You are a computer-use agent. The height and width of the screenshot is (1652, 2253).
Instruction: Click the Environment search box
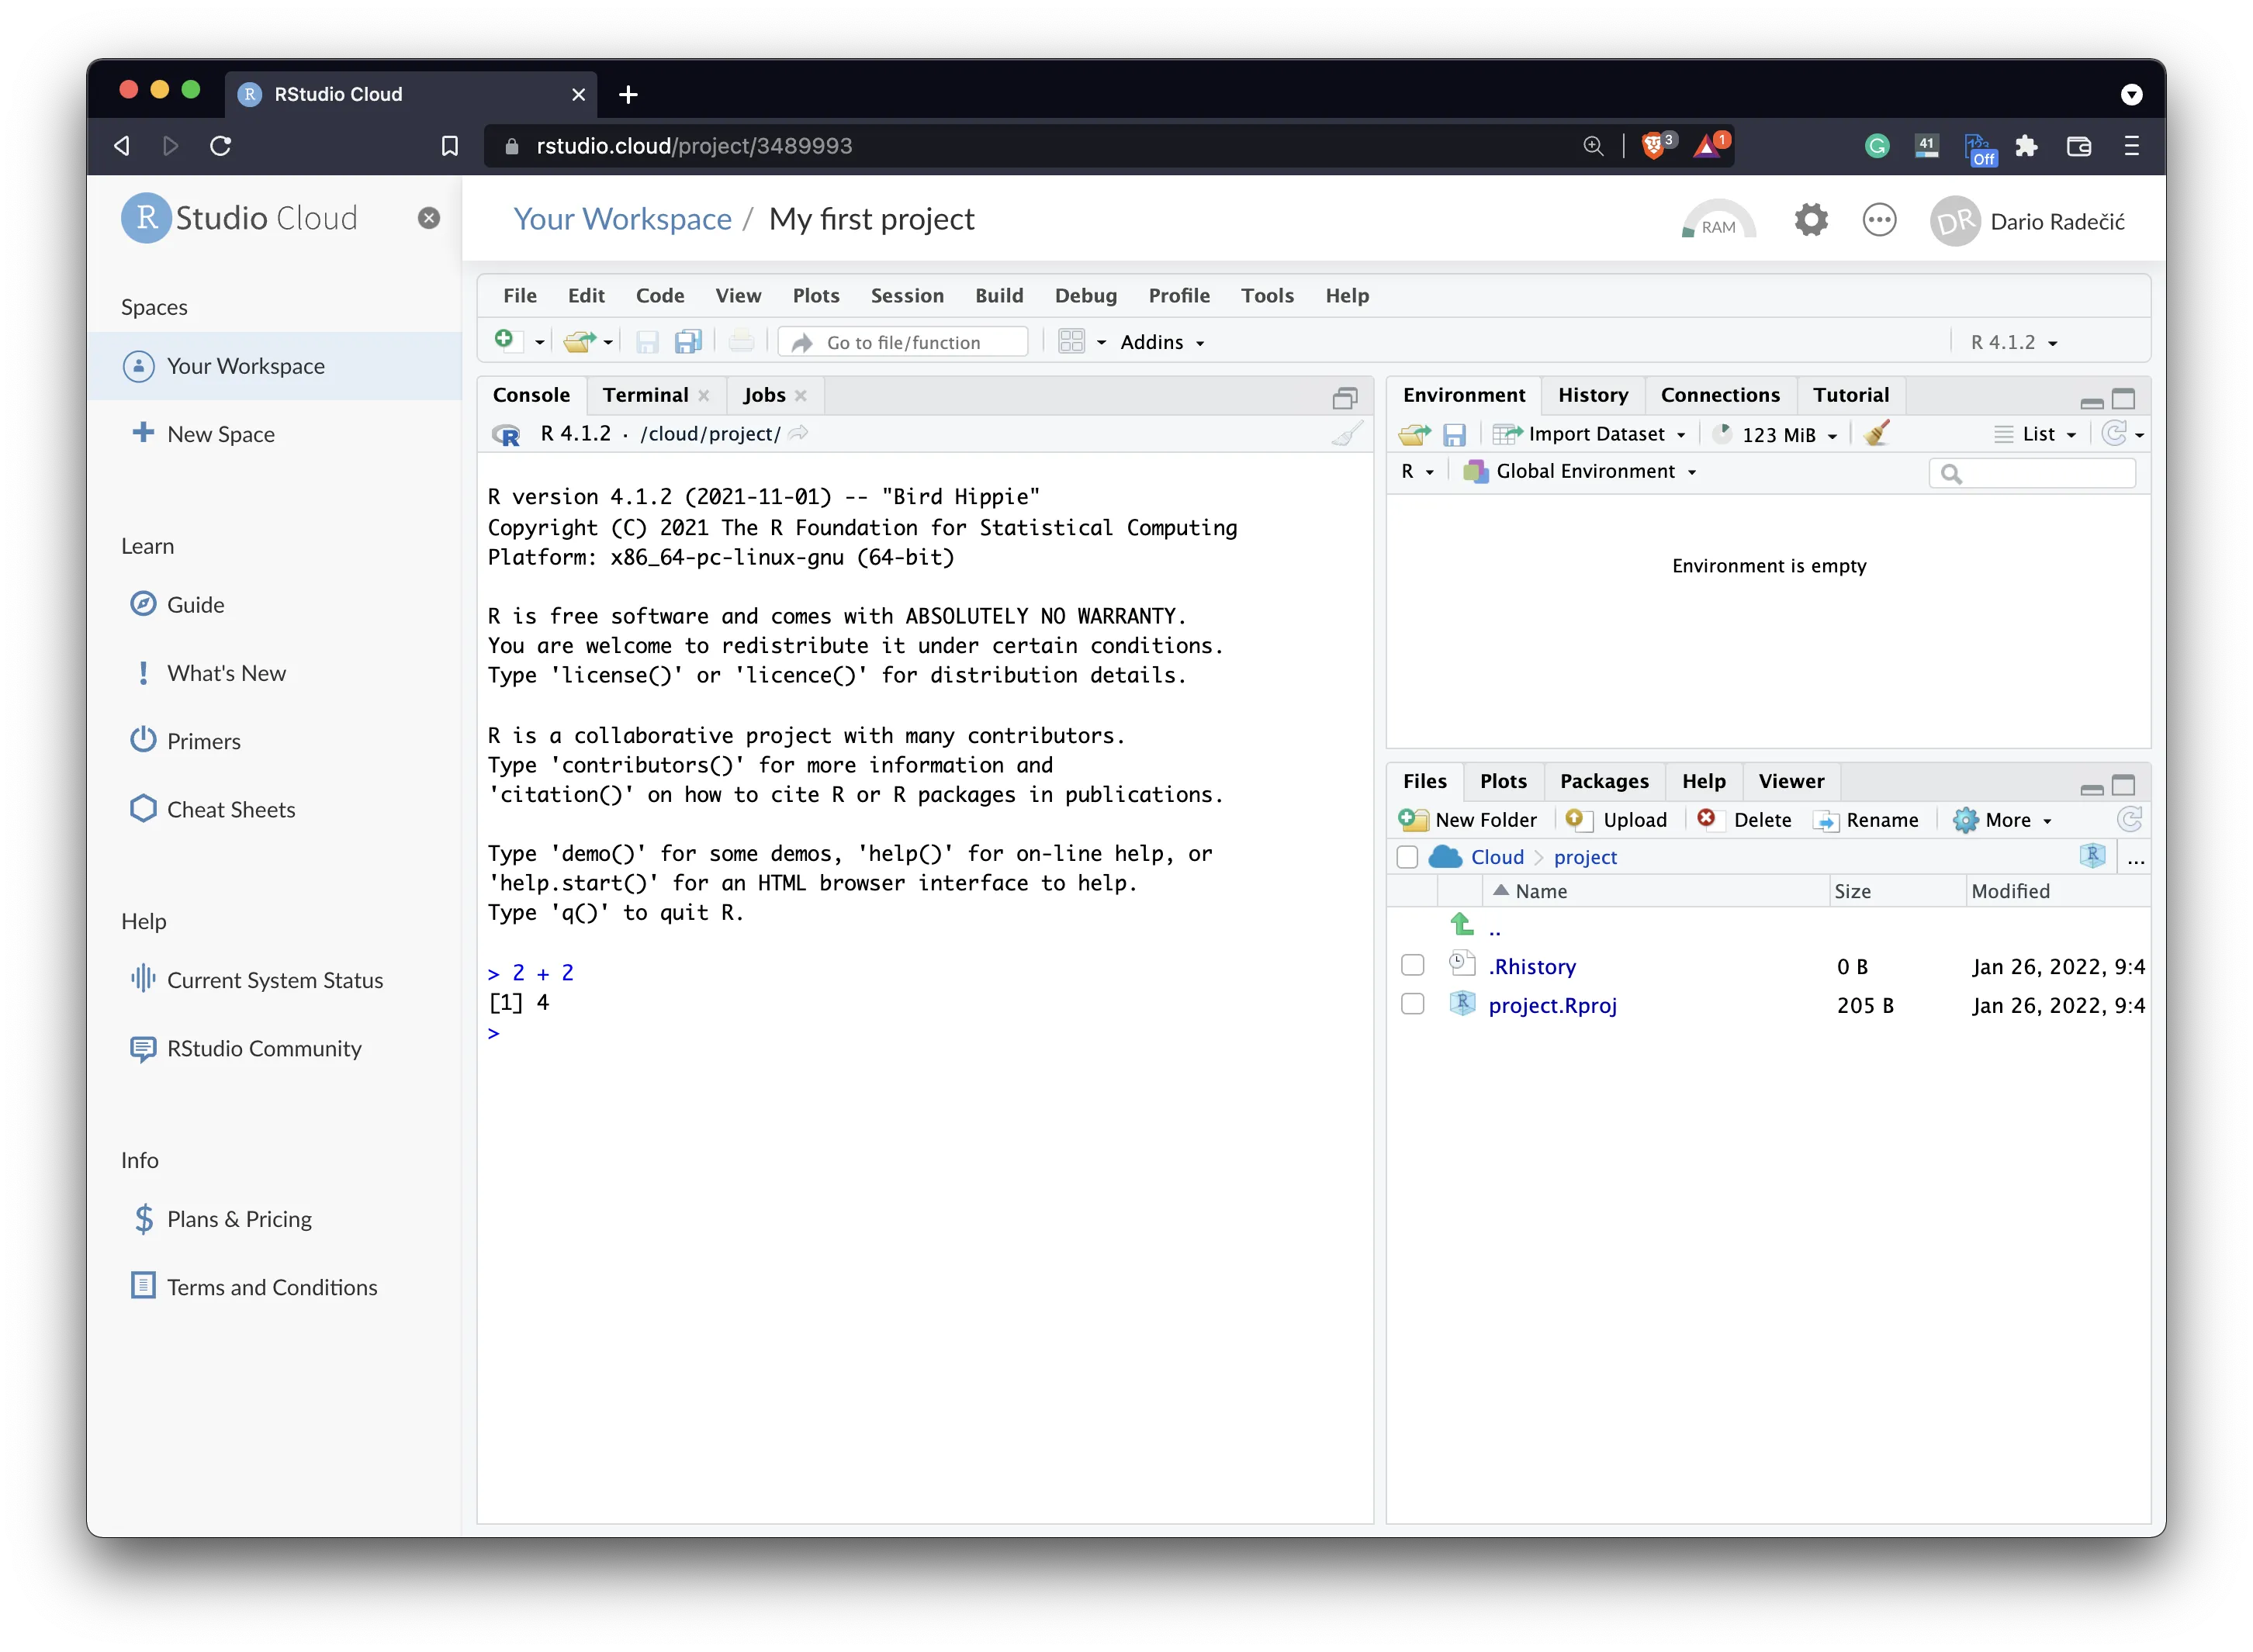coord(2032,473)
